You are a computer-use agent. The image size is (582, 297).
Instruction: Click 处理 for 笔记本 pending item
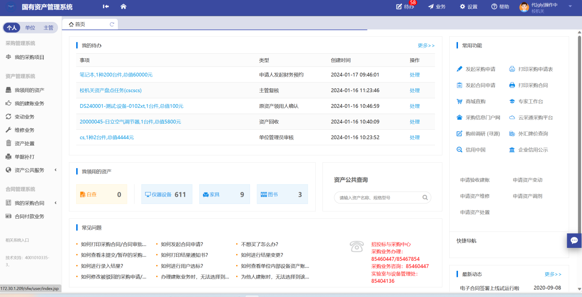point(414,75)
